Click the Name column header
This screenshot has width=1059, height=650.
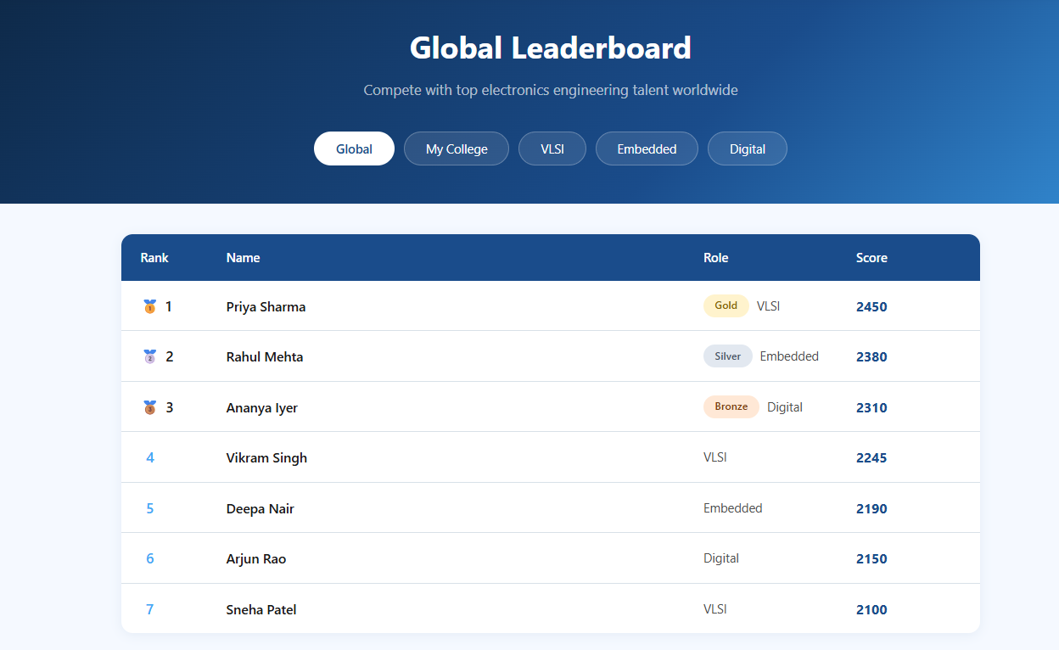click(x=244, y=258)
